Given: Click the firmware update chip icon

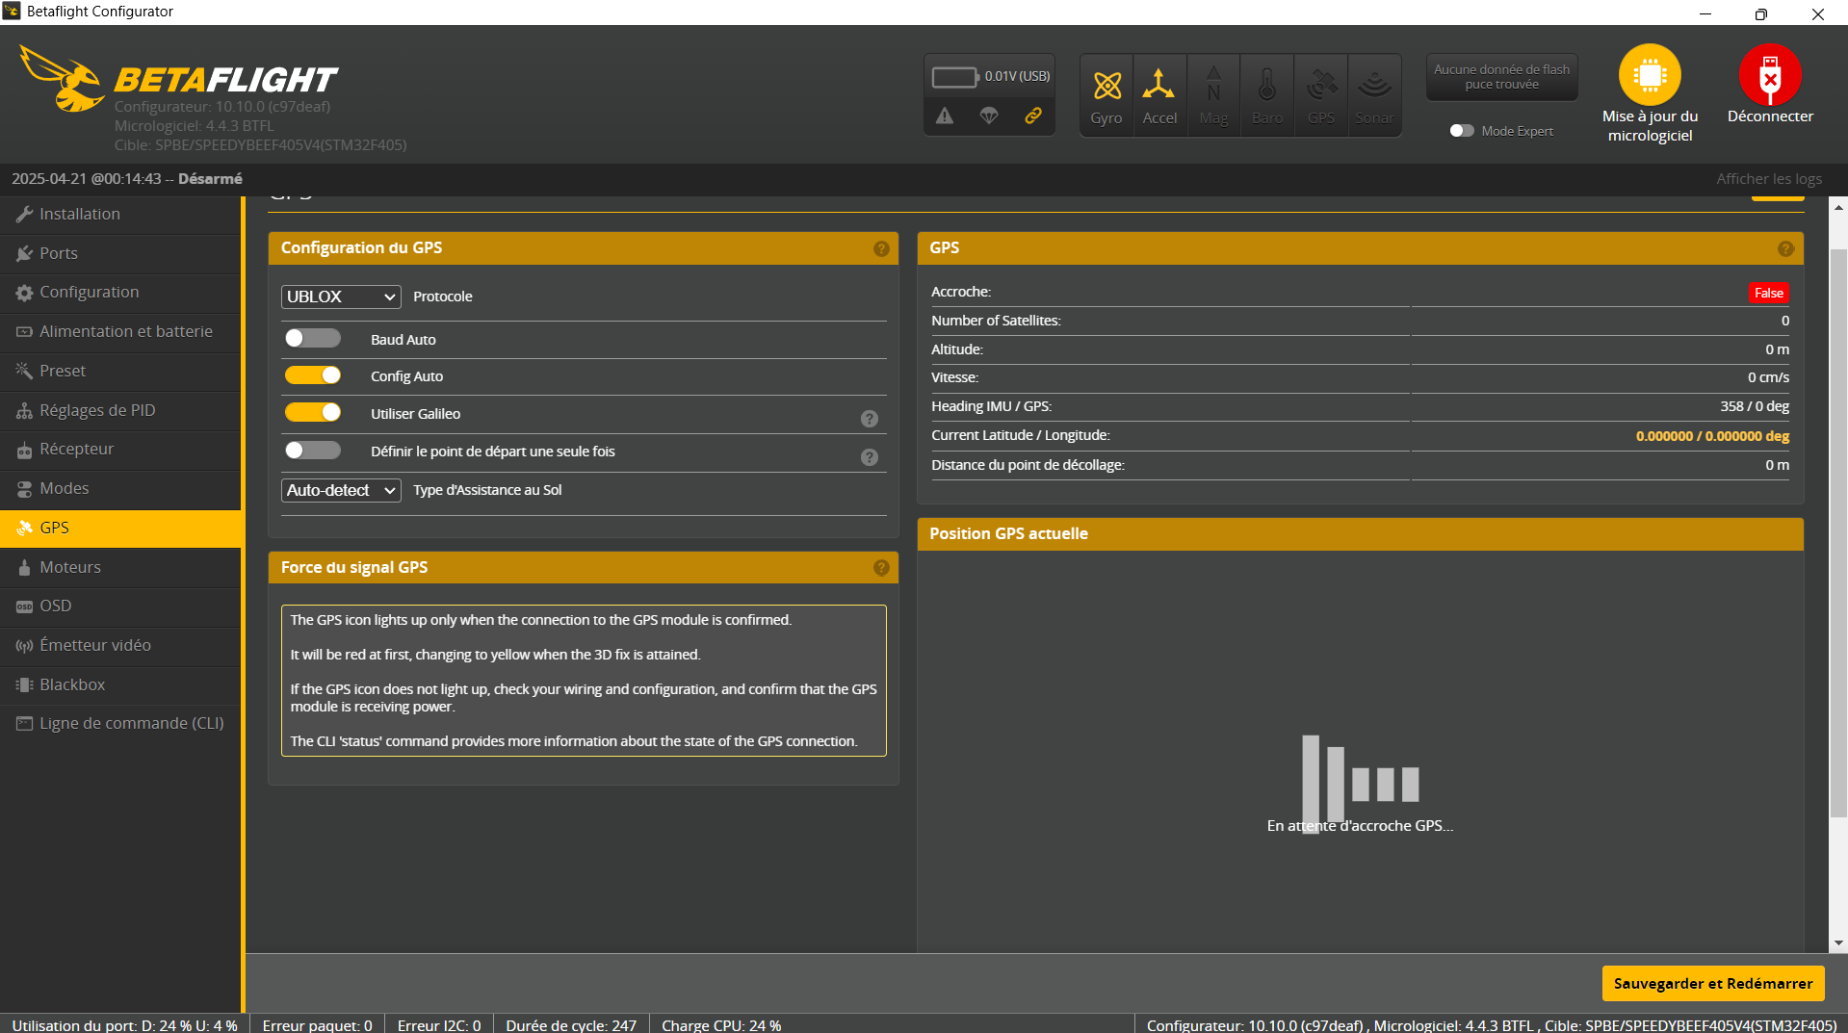Looking at the screenshot, I should coord(1649,75).
